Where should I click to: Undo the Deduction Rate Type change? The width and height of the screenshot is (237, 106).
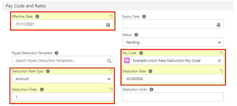click(x=111, y=71)
